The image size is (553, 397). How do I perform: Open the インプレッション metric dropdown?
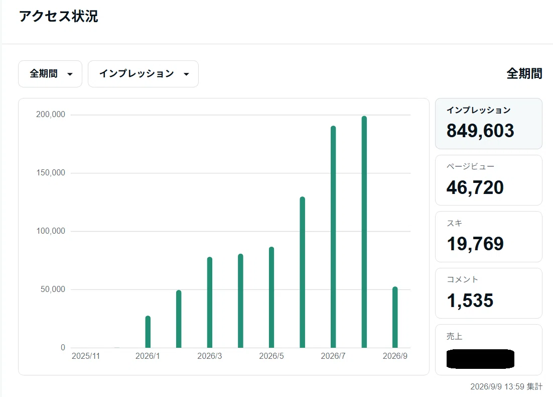click(x=143, y=74)
